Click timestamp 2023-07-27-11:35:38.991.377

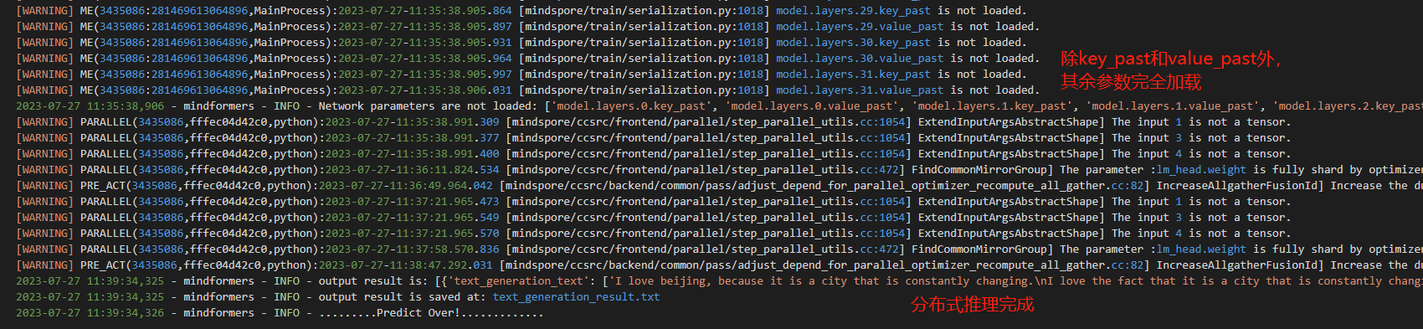coord(412,138)
